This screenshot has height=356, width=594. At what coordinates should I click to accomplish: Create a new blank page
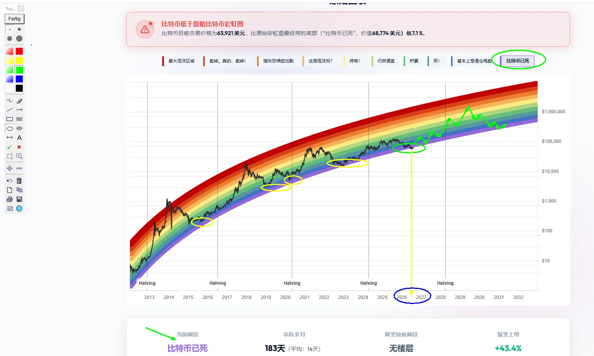click(10, 190)
